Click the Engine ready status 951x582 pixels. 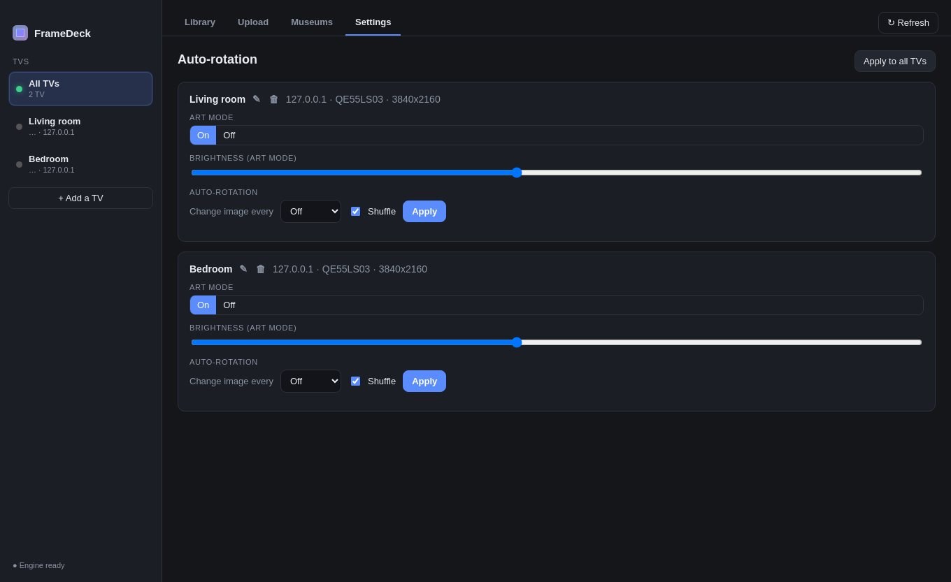point(38,565)
